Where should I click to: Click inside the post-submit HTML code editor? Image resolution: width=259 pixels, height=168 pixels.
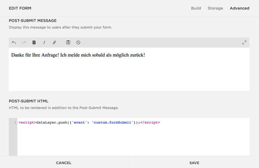[133, 137]
